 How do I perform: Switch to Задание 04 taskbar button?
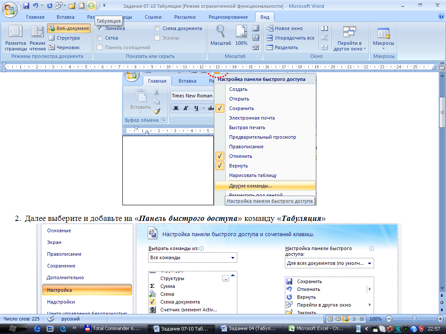[249, 329]
